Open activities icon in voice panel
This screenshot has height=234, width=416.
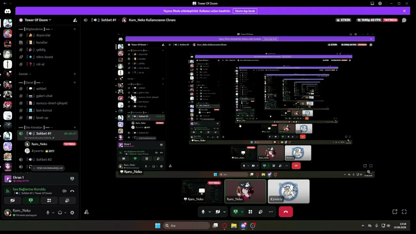[49, 201]
